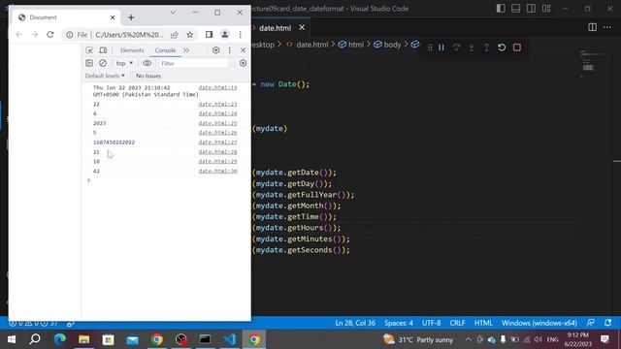The height and width of the screenshot is (349, 621).
Task: Clear console with the ban icon
Action: pyautogui.click(x=103, y=63)
